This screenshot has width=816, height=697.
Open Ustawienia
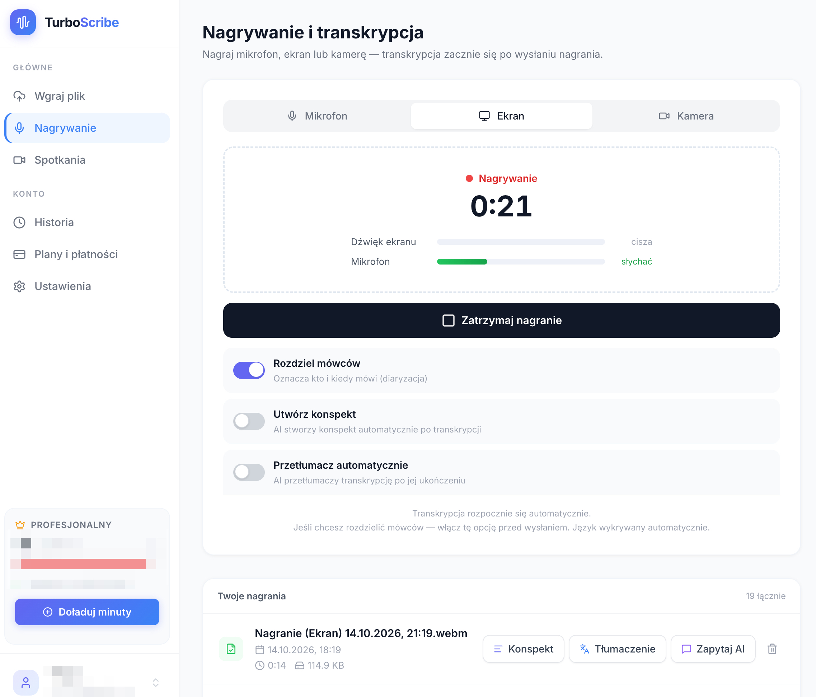[87, 286]
